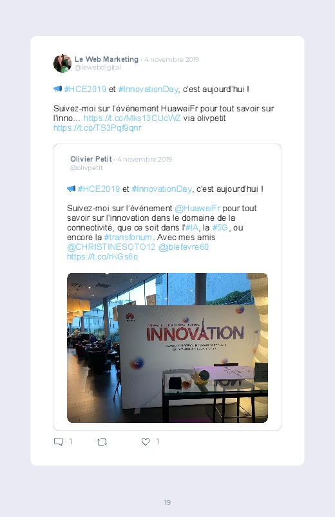Follow the t.co/rKGs6o link
Viewport: 335px width, 517px height.
pos(102,257)
